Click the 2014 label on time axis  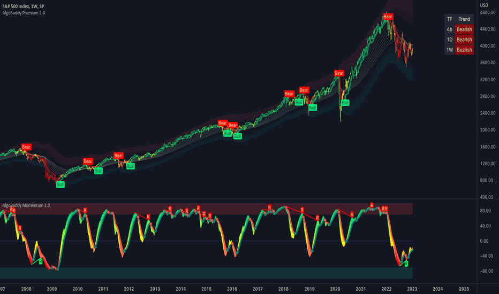181,289
